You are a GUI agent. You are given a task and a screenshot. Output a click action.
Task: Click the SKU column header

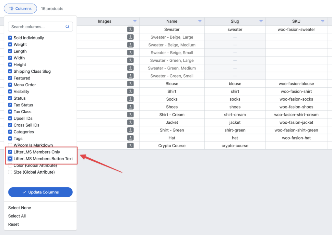point(296,21)
